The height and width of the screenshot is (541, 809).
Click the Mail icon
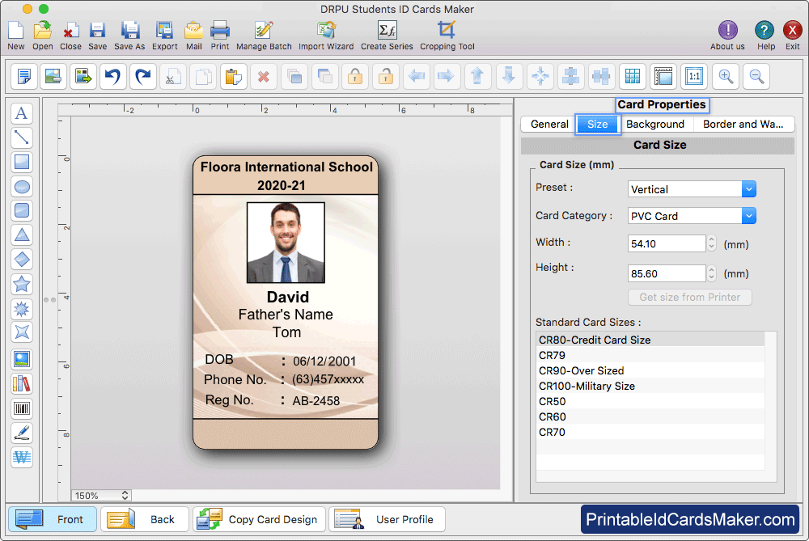point(193,35)
